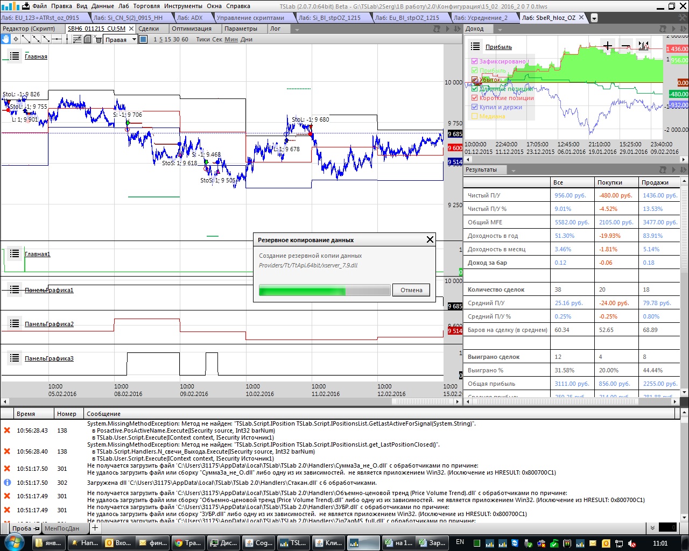Select the hand pan tool
The image size is (689, 551).
[x=6, y=39]
